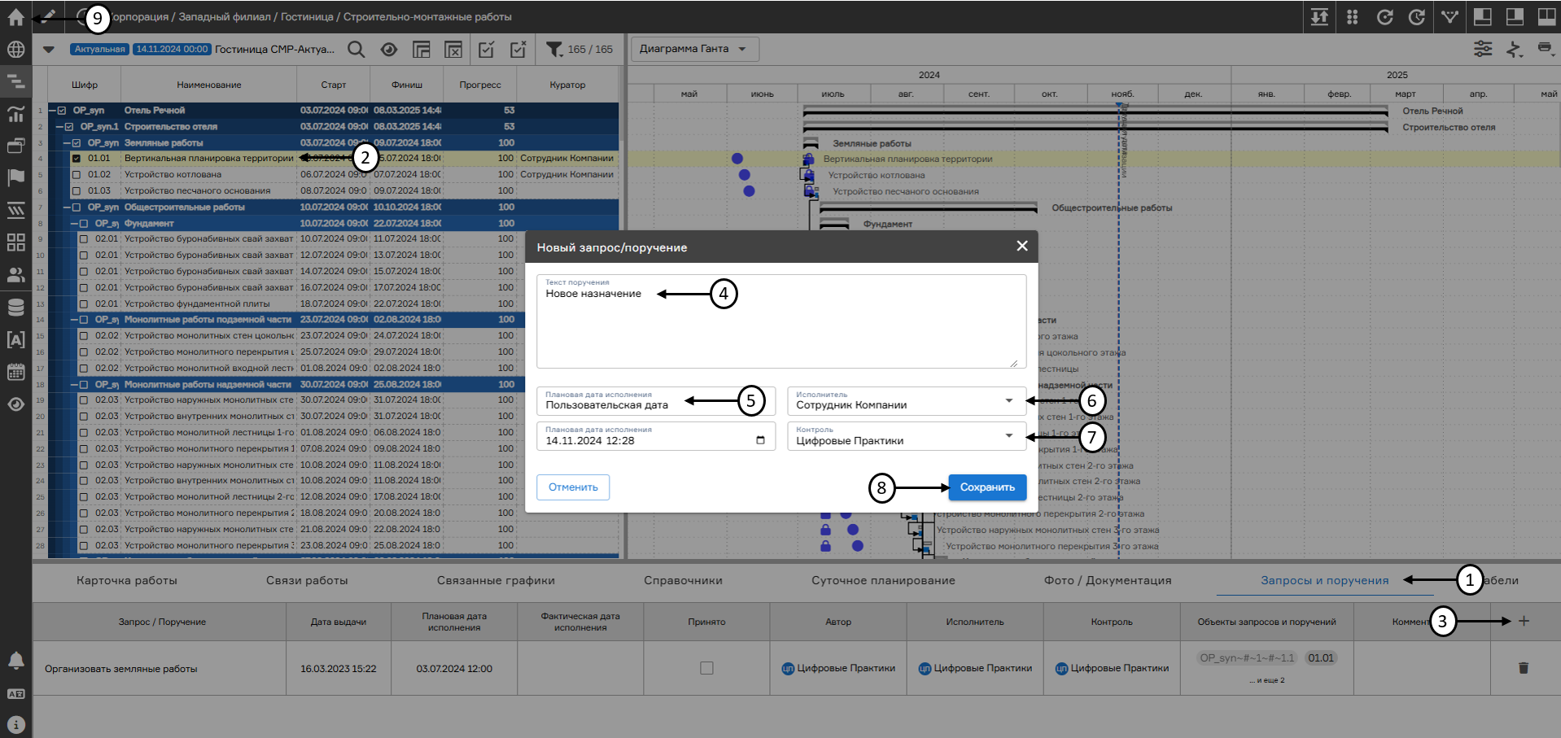
Task: Check the box for 'Устройство котлована'
Action: tap(77, 174)
